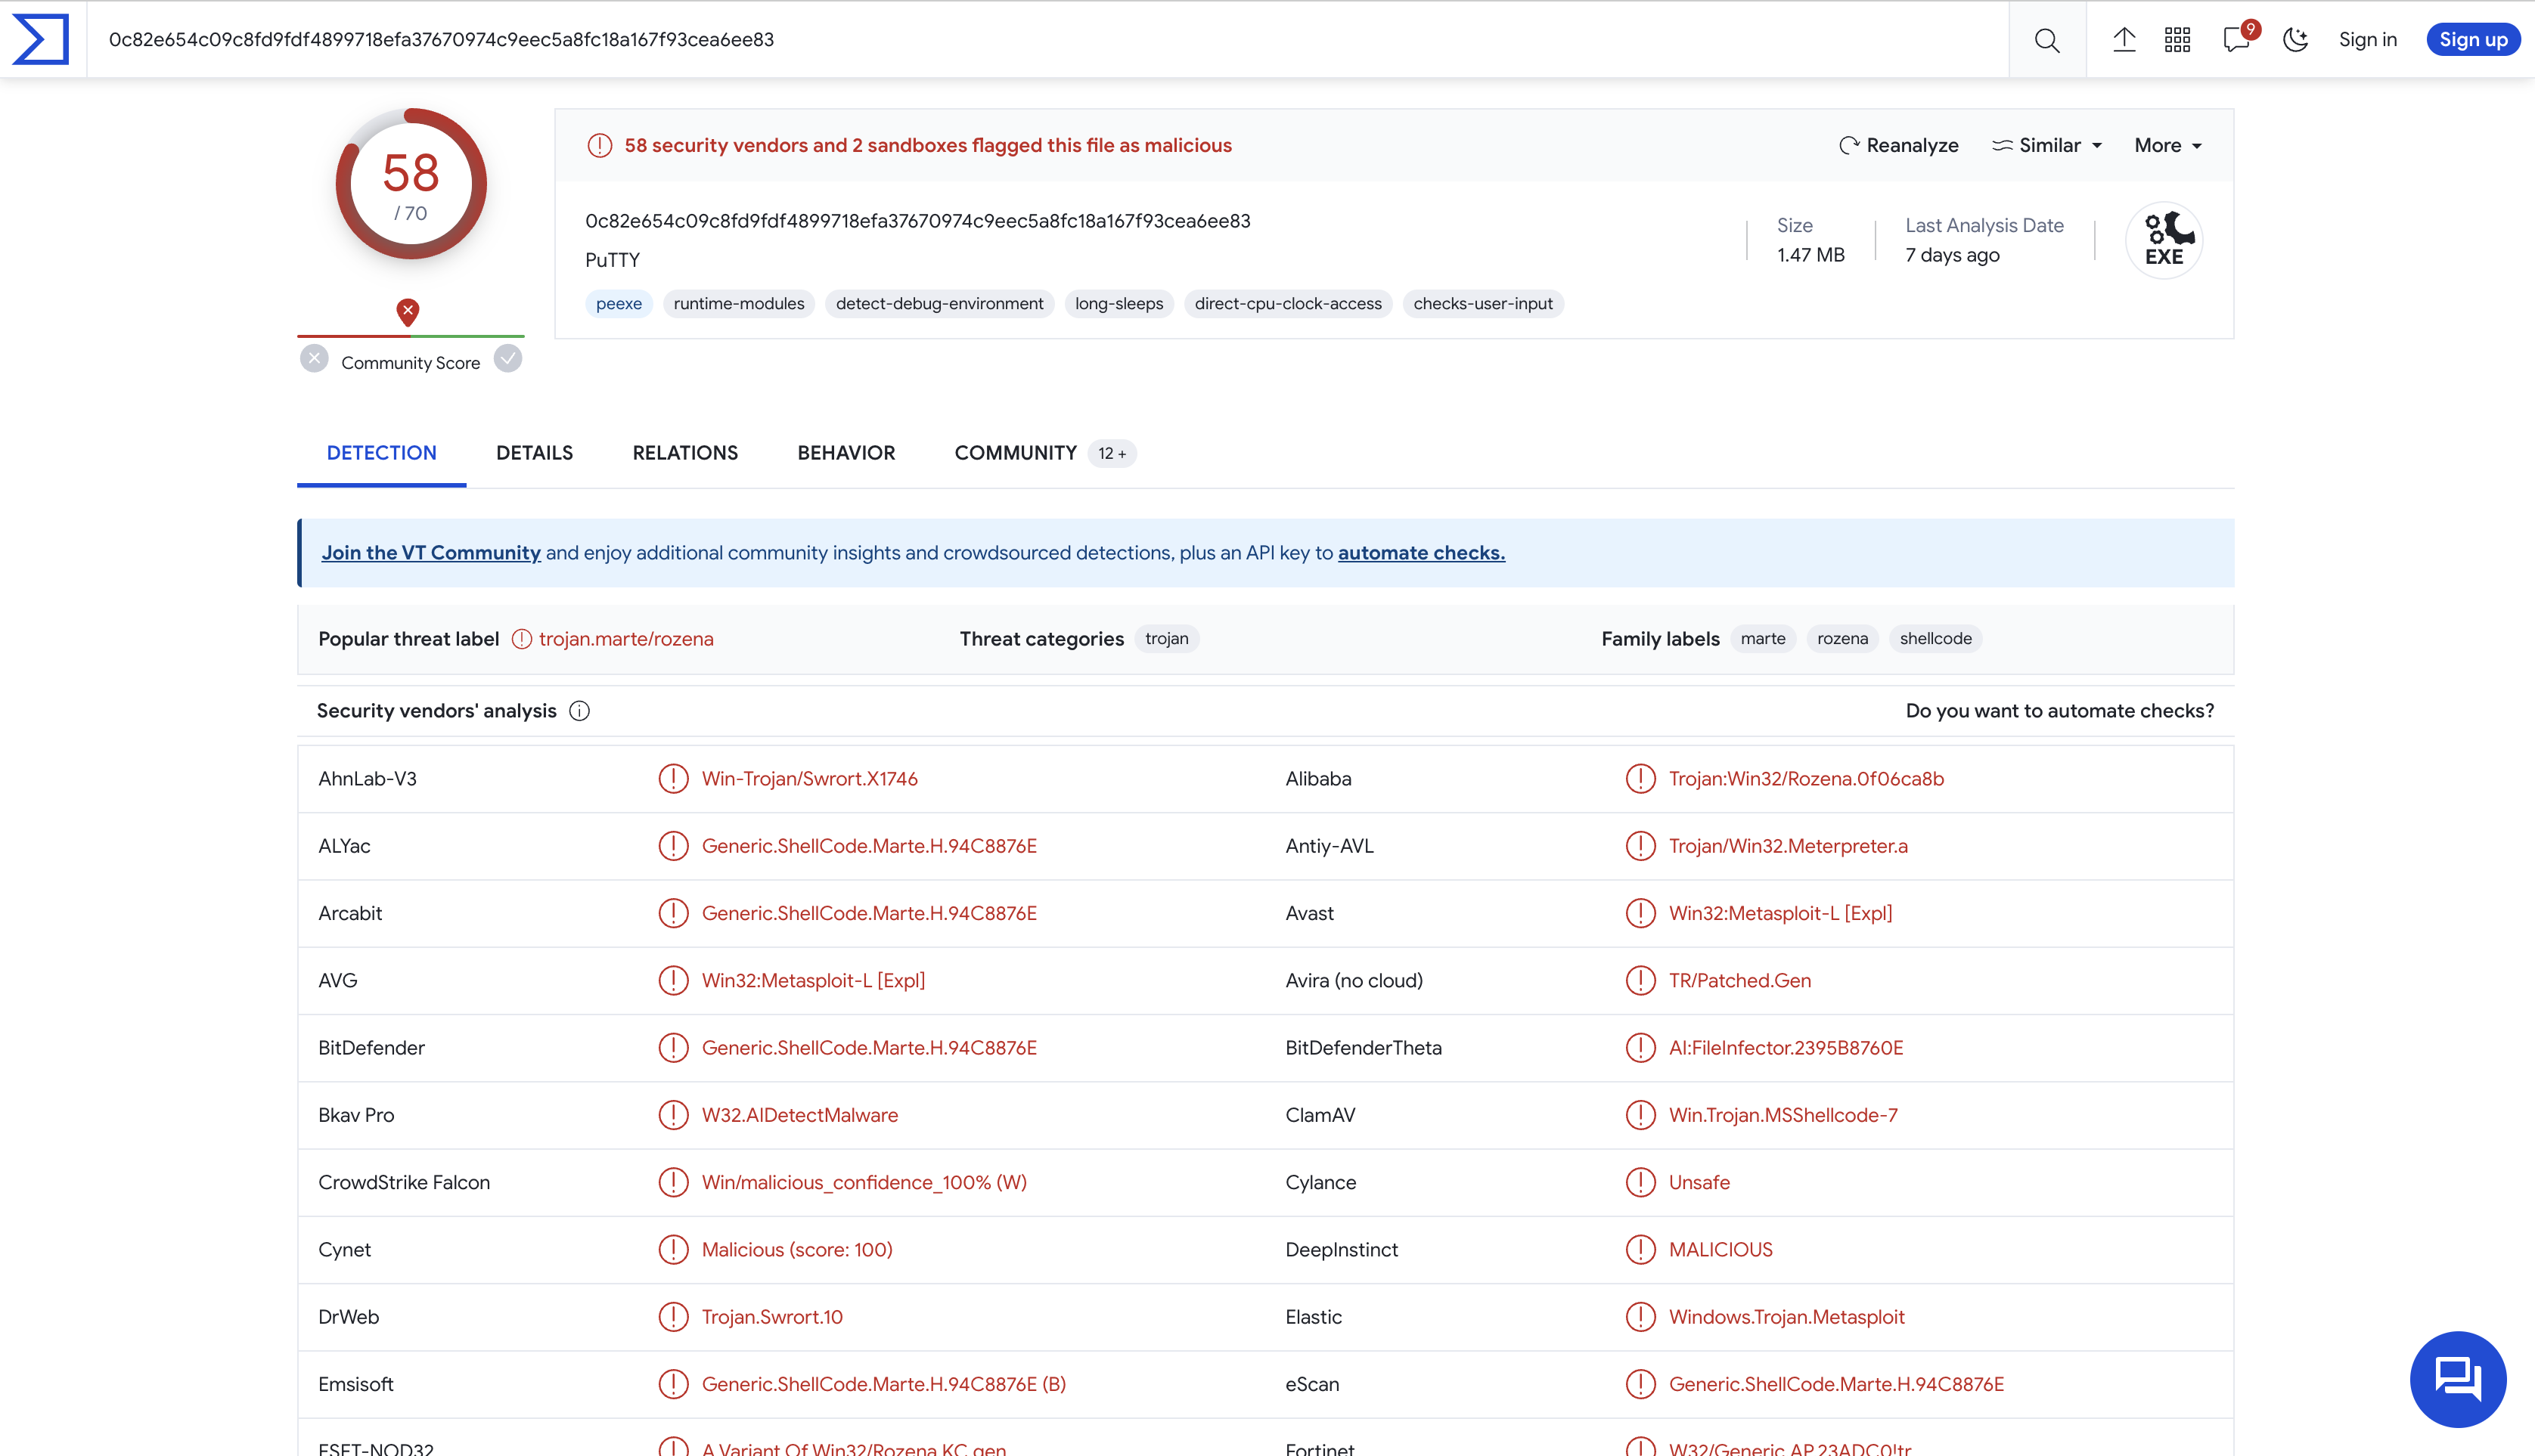Image resolution: width=2535 pixels, height=1456 pixels.
Task: Click the runtime-modules tag
Action: (740, 303)
